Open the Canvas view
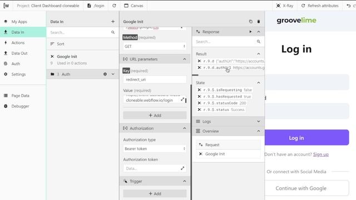Image resolution: width=356 pixels, height=200 pixels. [133, 6]
